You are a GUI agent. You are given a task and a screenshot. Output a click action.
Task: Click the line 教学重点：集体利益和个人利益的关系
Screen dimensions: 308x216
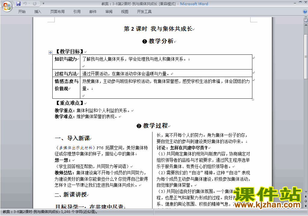(92, 110)
